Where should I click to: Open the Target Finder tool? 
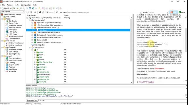coord(13,23)
